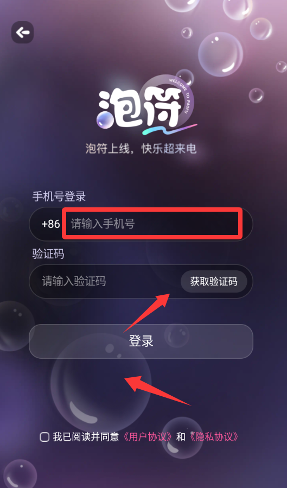Request a code with 获取验证码
Screen dimensions: 287x488
[x=214, y=281]
